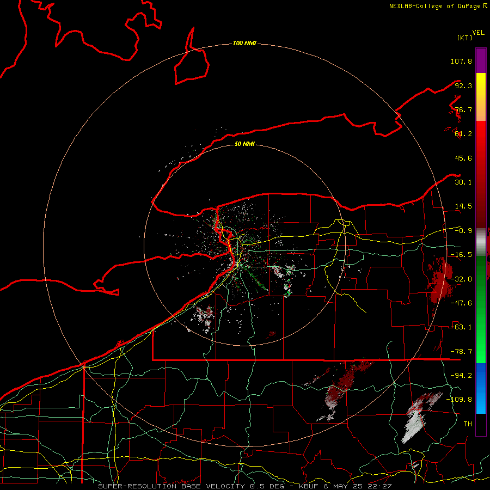Click the gray near-zero segment of color bar

click(481, 242)
